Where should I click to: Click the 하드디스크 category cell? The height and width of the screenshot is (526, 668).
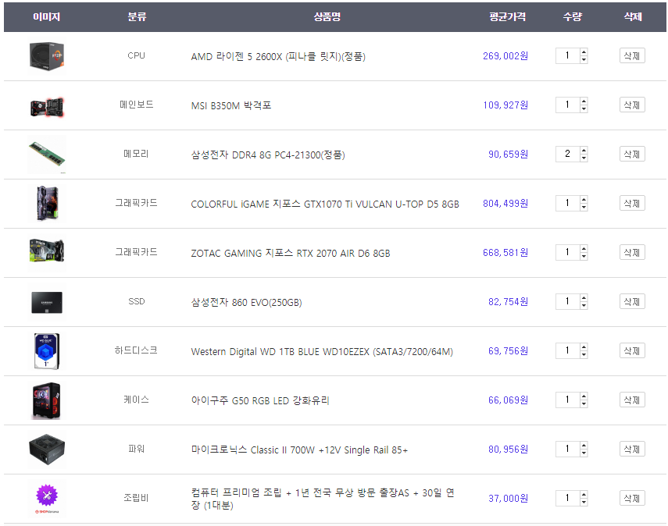point(136,350)
